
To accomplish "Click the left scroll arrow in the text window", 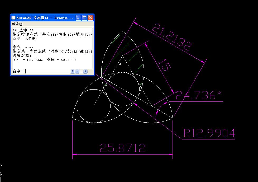I will point(72,71).
